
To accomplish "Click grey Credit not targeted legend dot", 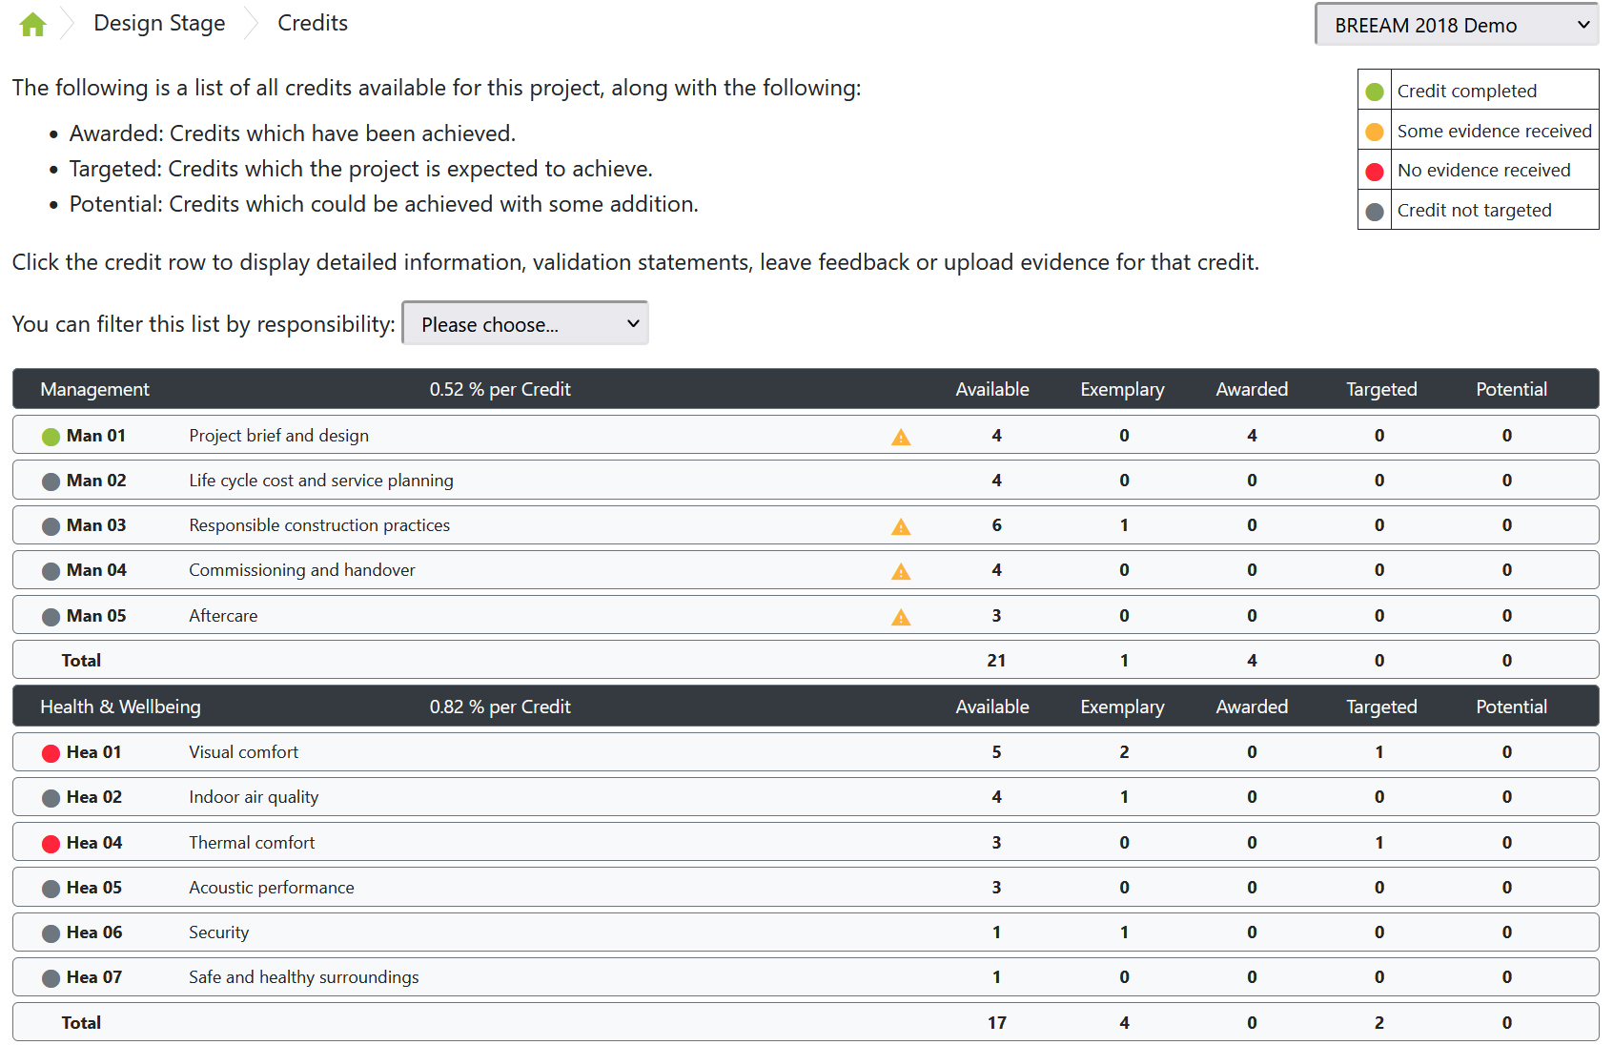I will 1375,212.
